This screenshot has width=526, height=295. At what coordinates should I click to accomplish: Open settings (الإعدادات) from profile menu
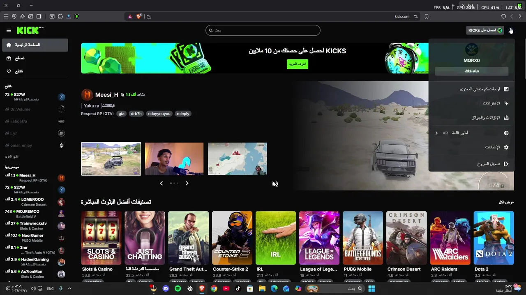coord(472,147)
